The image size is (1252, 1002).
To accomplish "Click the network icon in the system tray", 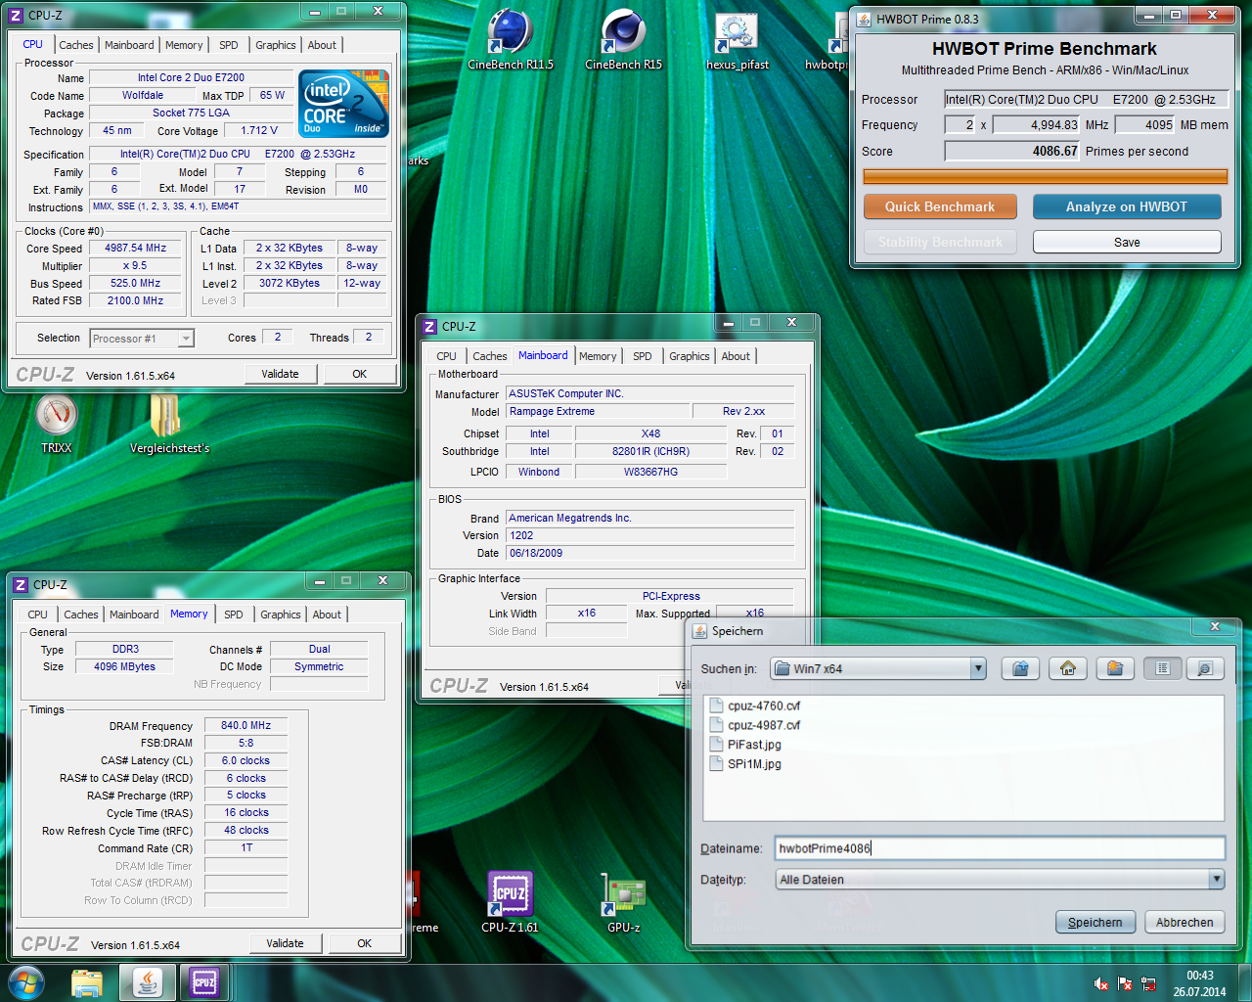I will pos(1148,983).
